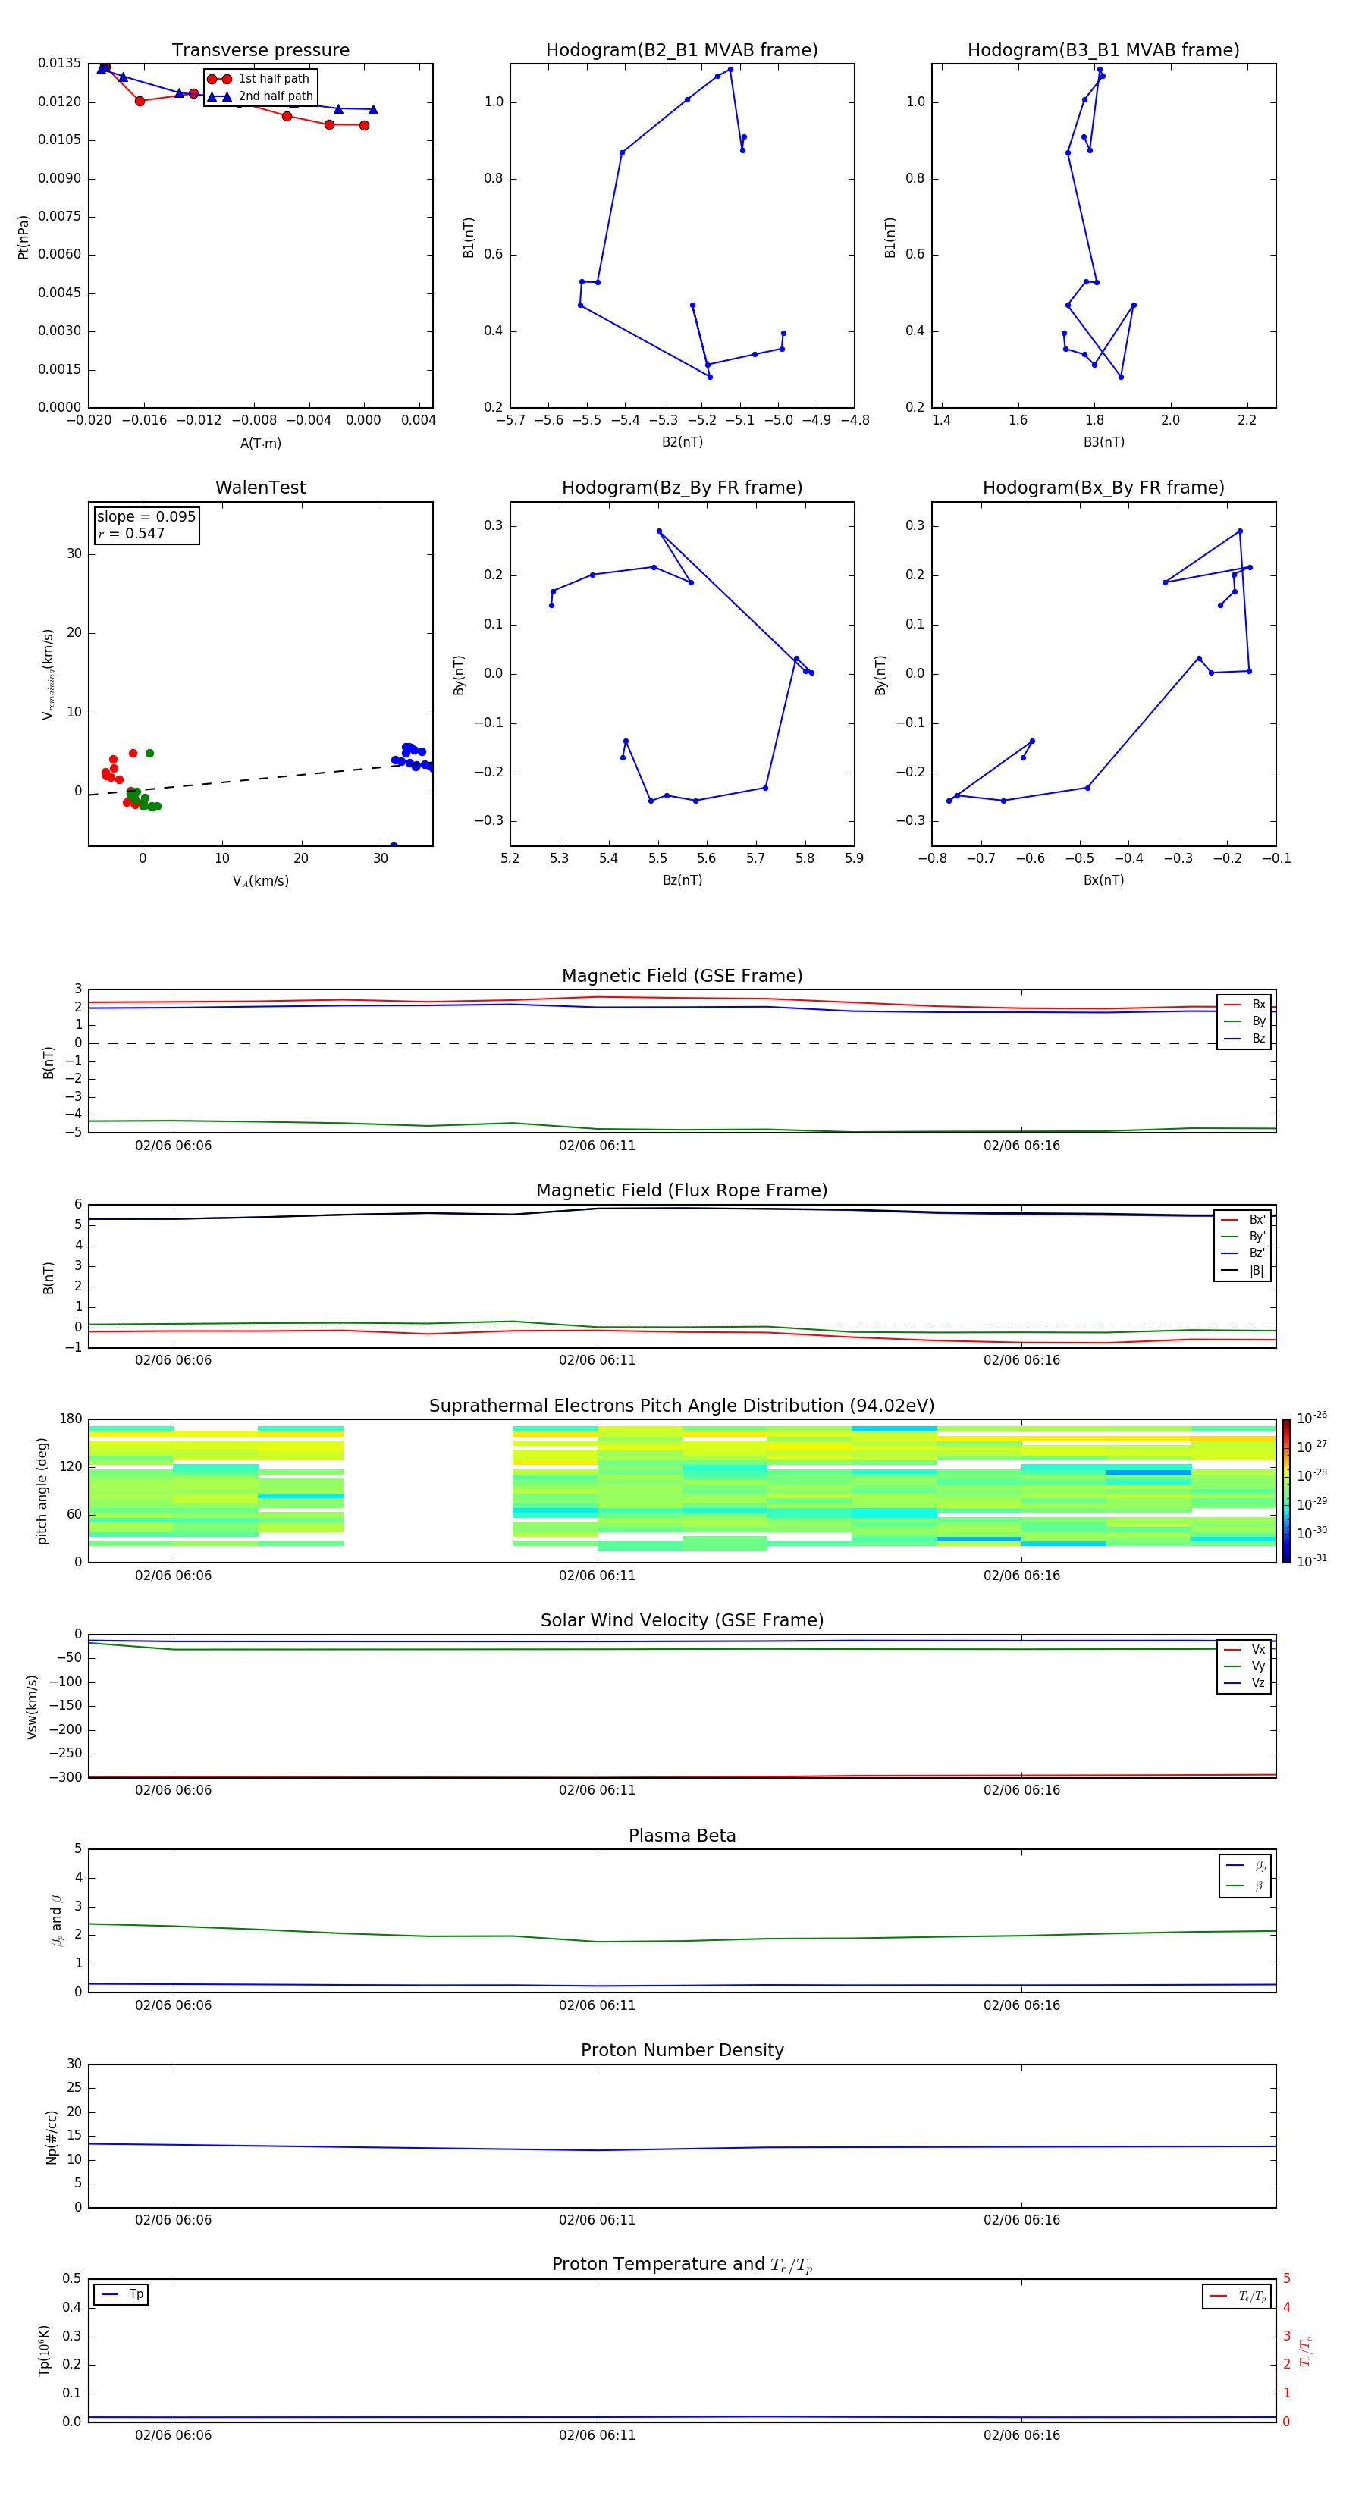Image resolution: width=1365 pixels, height=2502 pixels.
Task: Click '02/06 06:16' tick under proton temperature plot
Action: click(x=1021, y=2436)
